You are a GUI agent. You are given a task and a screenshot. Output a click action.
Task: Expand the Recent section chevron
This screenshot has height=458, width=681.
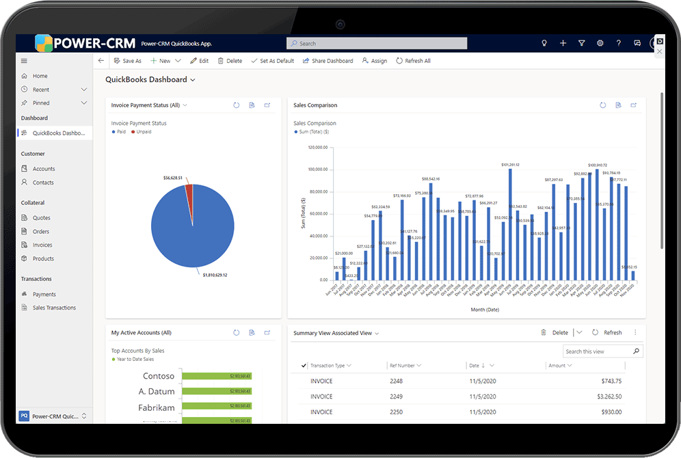click(84, 90)
